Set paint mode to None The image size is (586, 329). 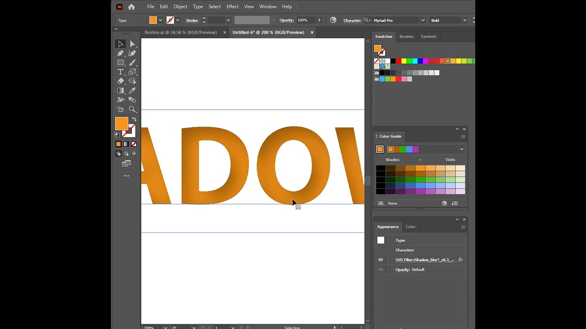(134, 144)
